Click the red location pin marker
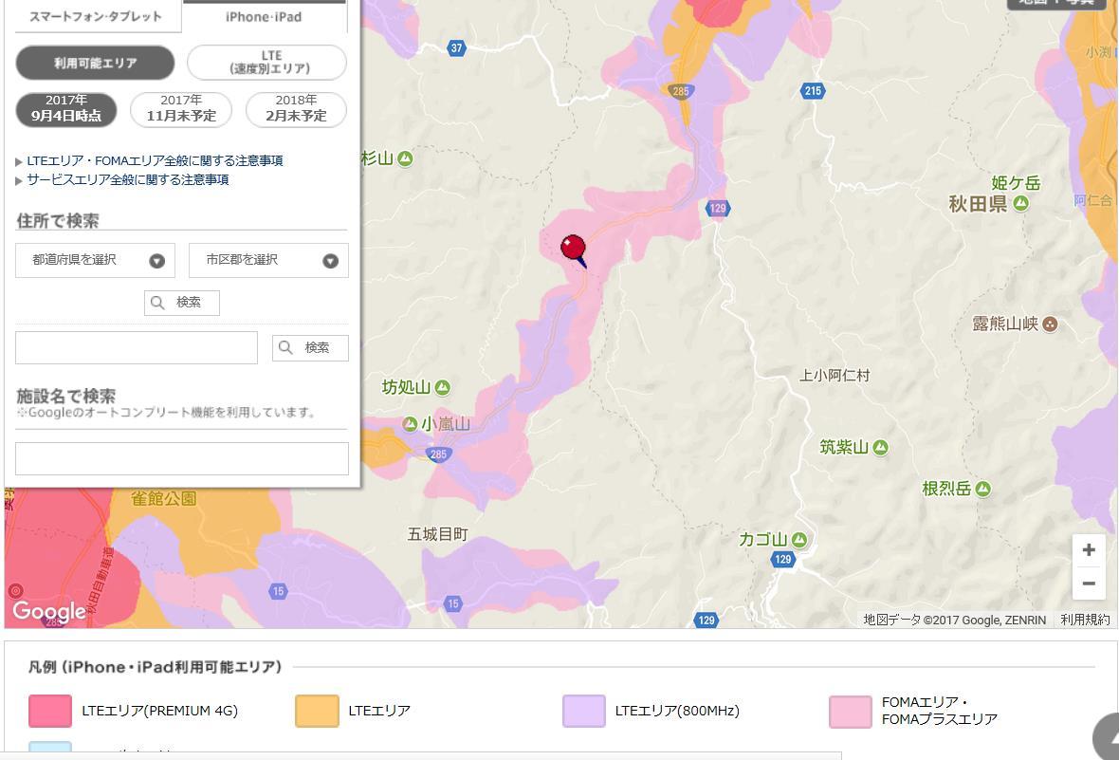Viewport: 1119px width, 760px height. pyautogui.click(x=573, y=249)
